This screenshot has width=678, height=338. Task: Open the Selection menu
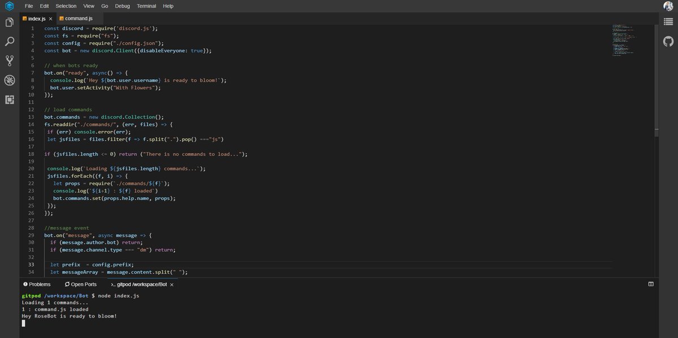coord(65,6)
